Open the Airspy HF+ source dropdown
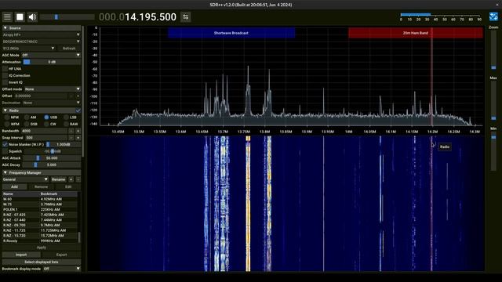502x282 pixels. point(42,34)
